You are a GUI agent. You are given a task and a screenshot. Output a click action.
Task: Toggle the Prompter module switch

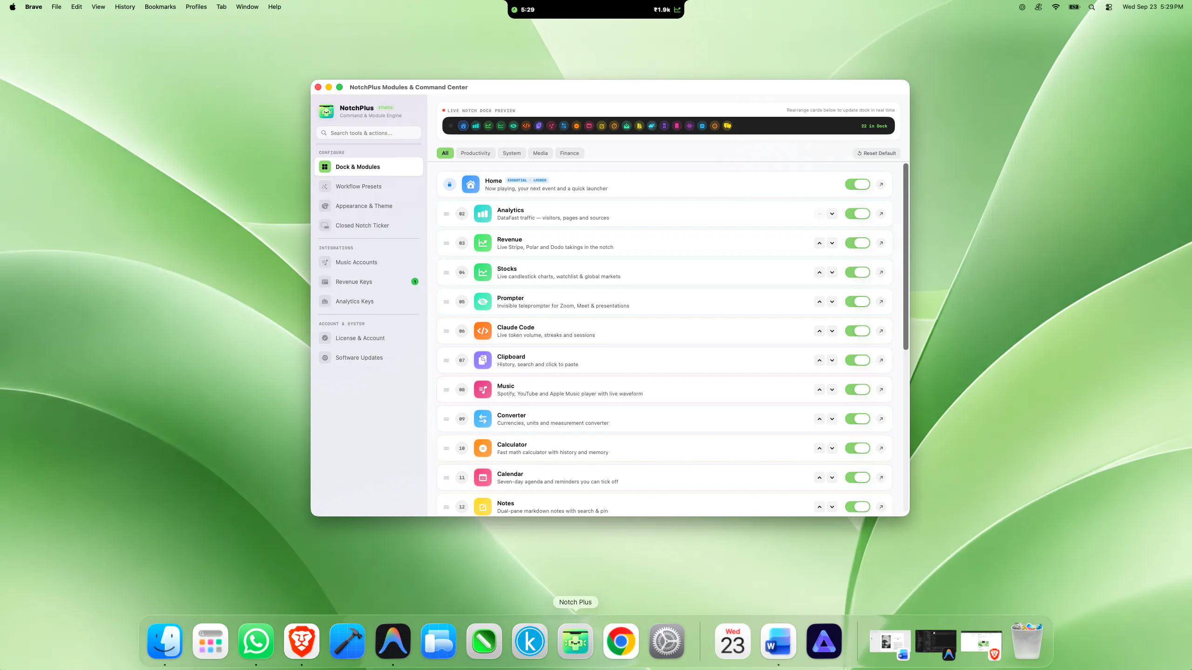(x=857, y=301)
